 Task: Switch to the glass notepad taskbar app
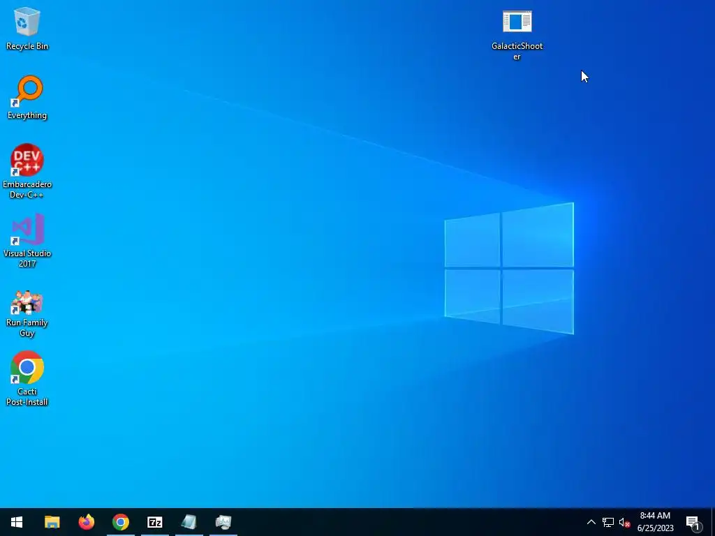click(189, 522)
